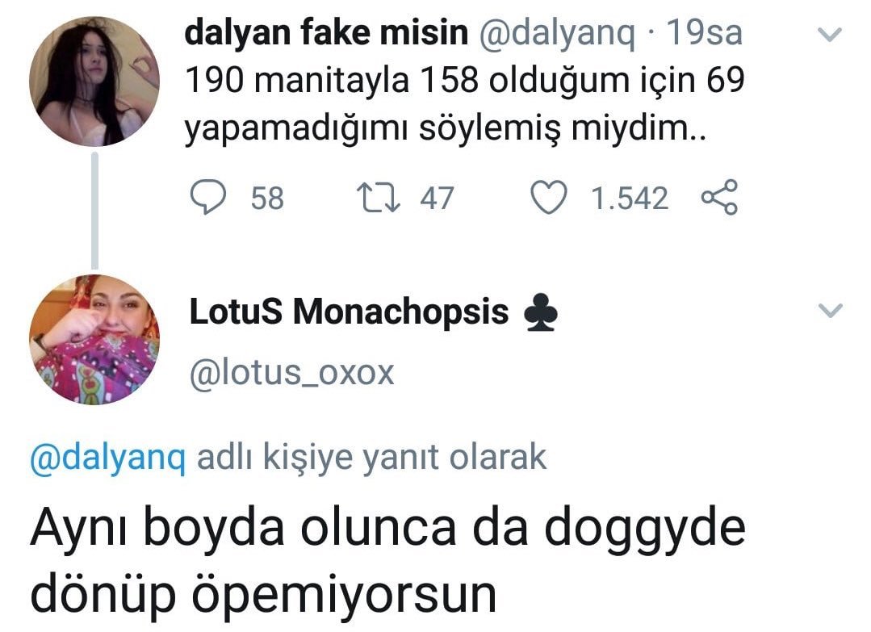The image size is (871, 632).
Task: Click the "dalyan fake misin" display name
Action: coord(326,34)
